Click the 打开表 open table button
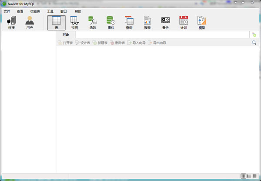This screenshot has height=181, width=261. (x=65, y=43)
